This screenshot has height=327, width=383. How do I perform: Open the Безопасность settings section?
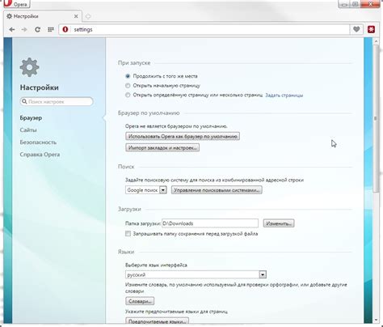point(38,142)
